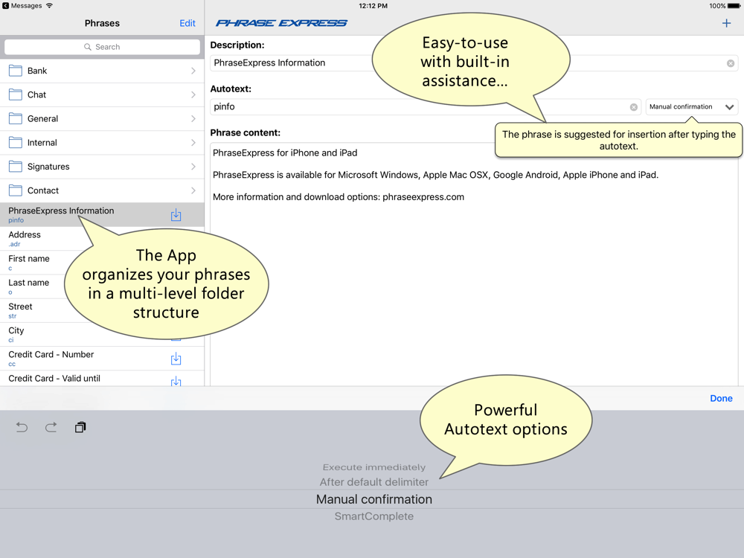The image size is (744, 558).
Task: Open the Chat folder label
Action: (x=36, y=94)
